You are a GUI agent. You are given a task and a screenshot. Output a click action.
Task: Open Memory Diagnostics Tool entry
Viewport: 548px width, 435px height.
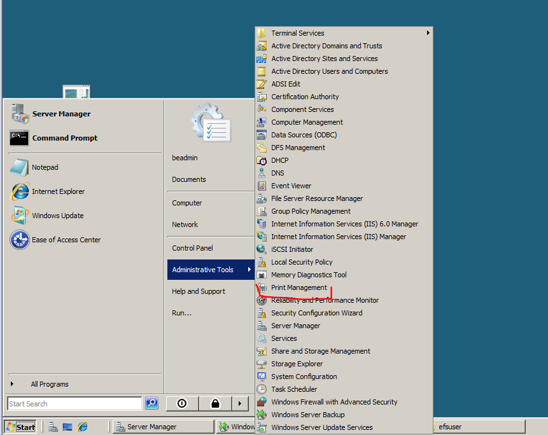tap(344, 275)
